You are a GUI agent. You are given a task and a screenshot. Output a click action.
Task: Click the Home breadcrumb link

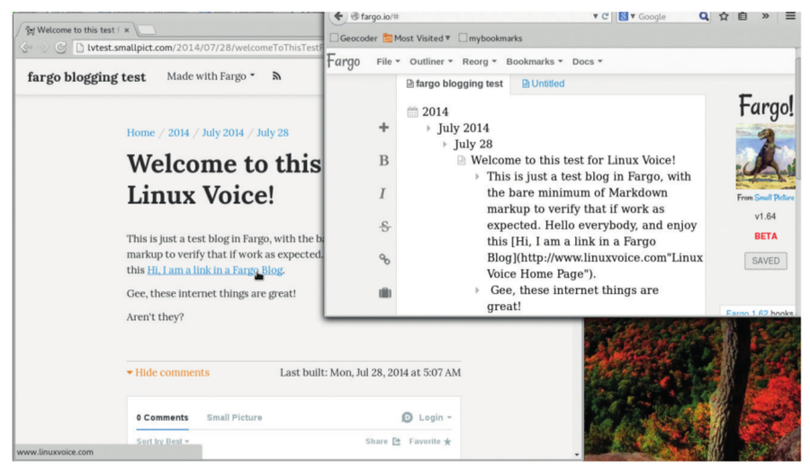pos(140,133)
